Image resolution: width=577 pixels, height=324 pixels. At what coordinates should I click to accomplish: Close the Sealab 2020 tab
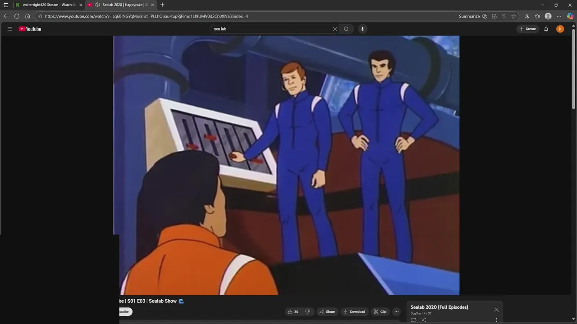click(152, 4)
